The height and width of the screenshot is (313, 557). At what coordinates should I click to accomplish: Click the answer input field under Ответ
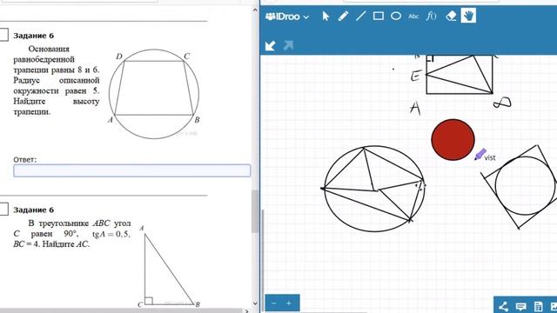132,170
